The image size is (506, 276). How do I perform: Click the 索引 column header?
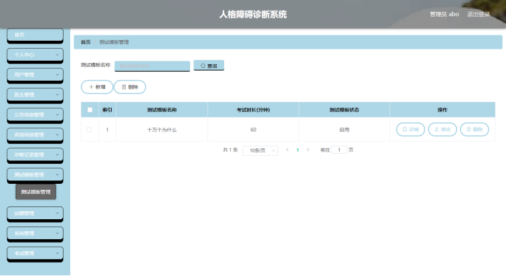pos(107,110)
